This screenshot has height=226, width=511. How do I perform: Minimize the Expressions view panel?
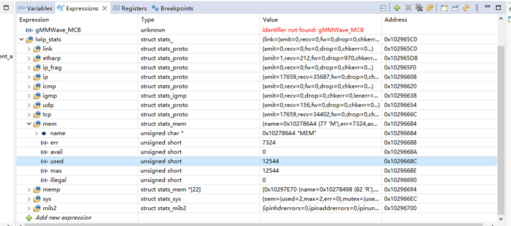point(487,7)
